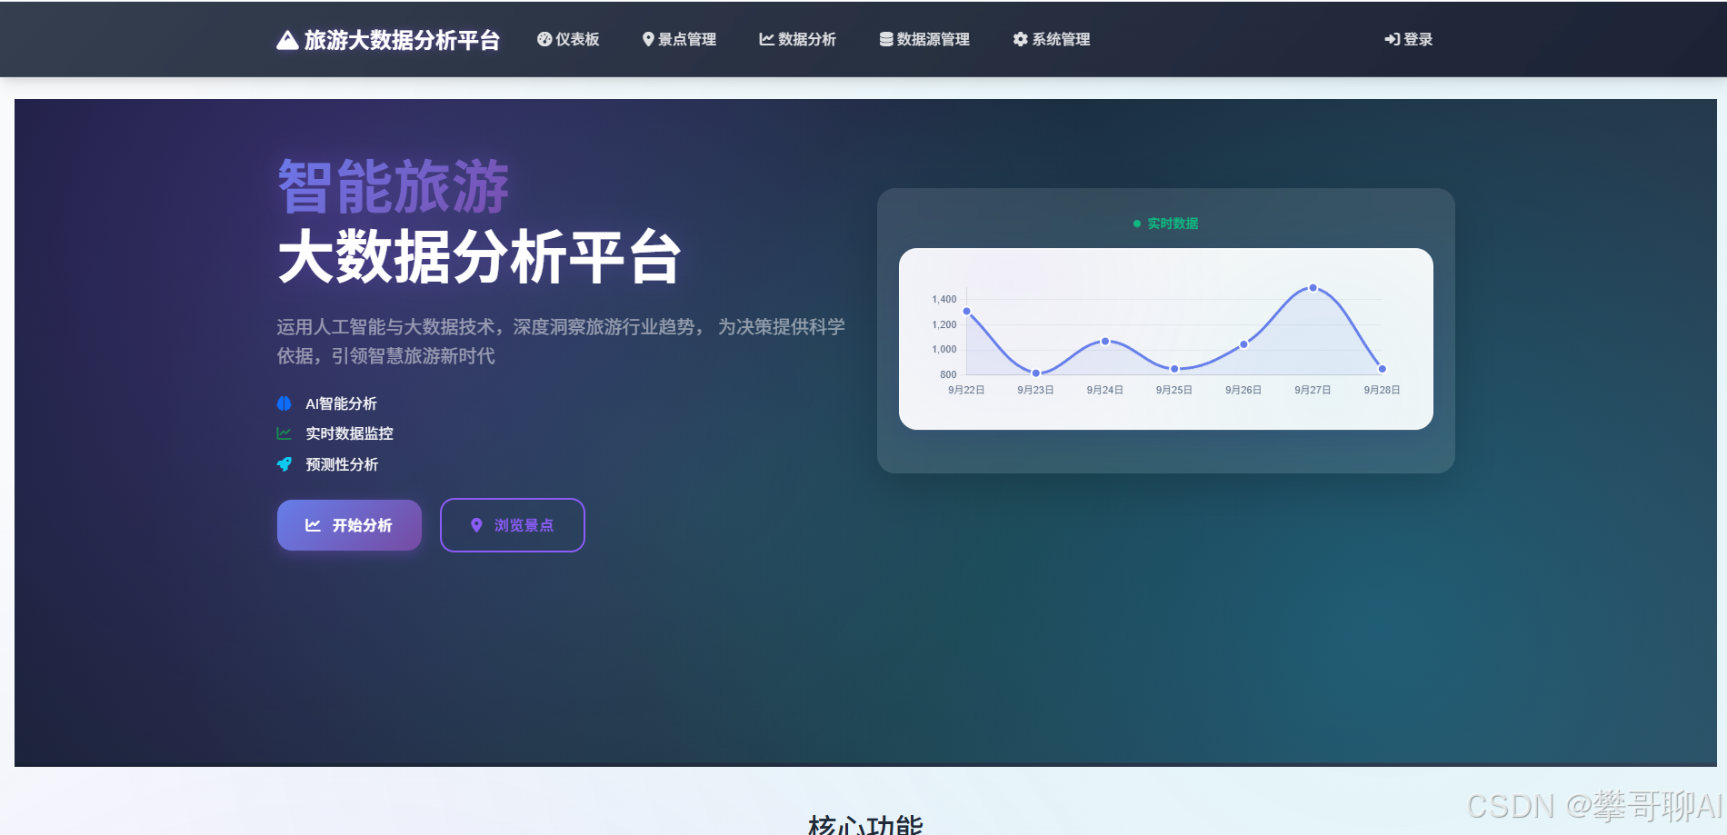
Task: Click the mountain logo icon in navbar
Action: [x=287, y=40]
